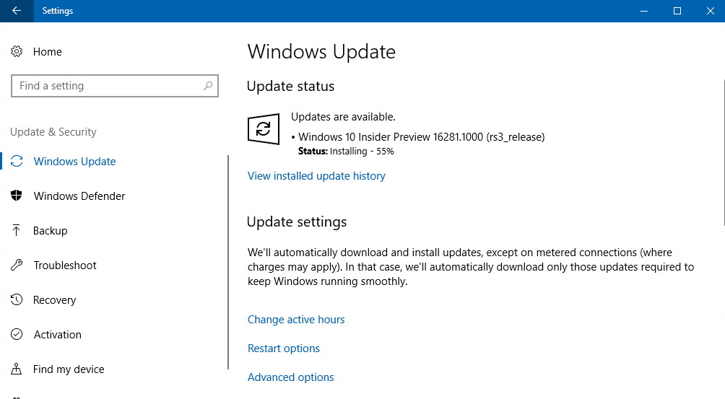The height and width of the screenshot is (399, 725).
Task: Click the update status refresh icon
Action: (264, 129)
